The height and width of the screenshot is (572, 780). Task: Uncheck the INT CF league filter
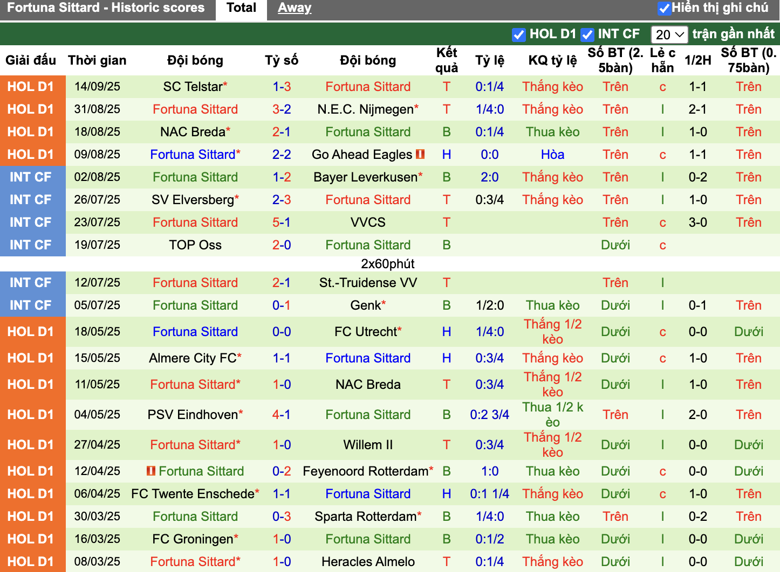click(x=587, y=34)
